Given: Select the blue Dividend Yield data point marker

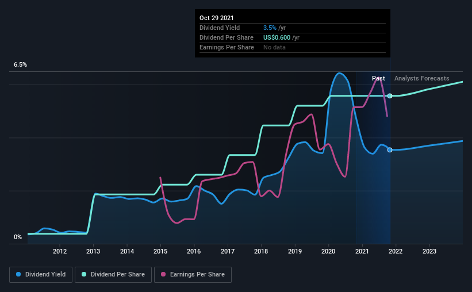Looking at the screenshot, I should coord(390,150).
